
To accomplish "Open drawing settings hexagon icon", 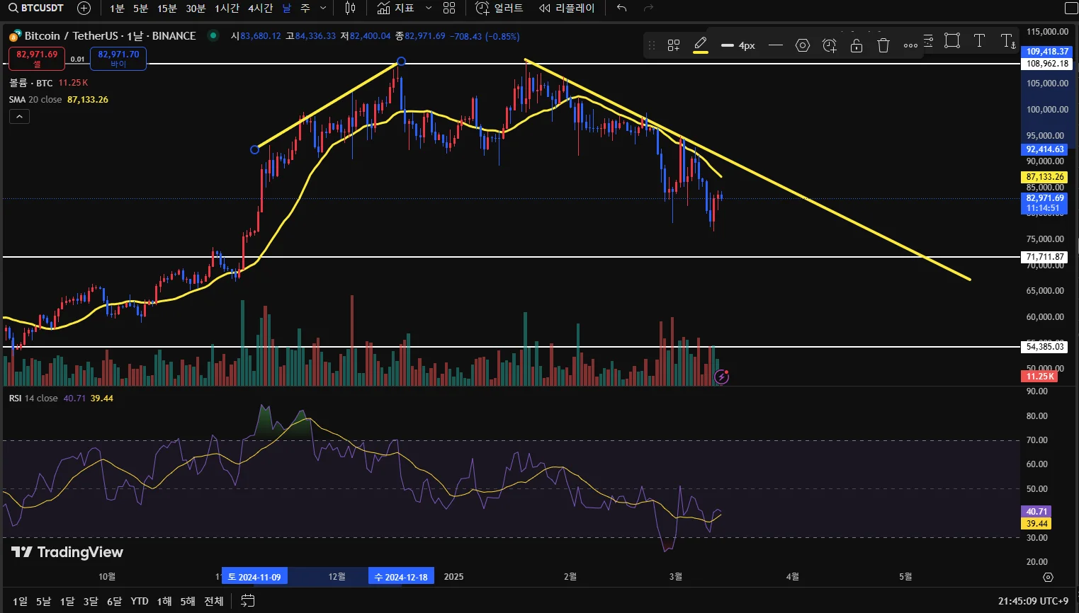I will 803,45.
